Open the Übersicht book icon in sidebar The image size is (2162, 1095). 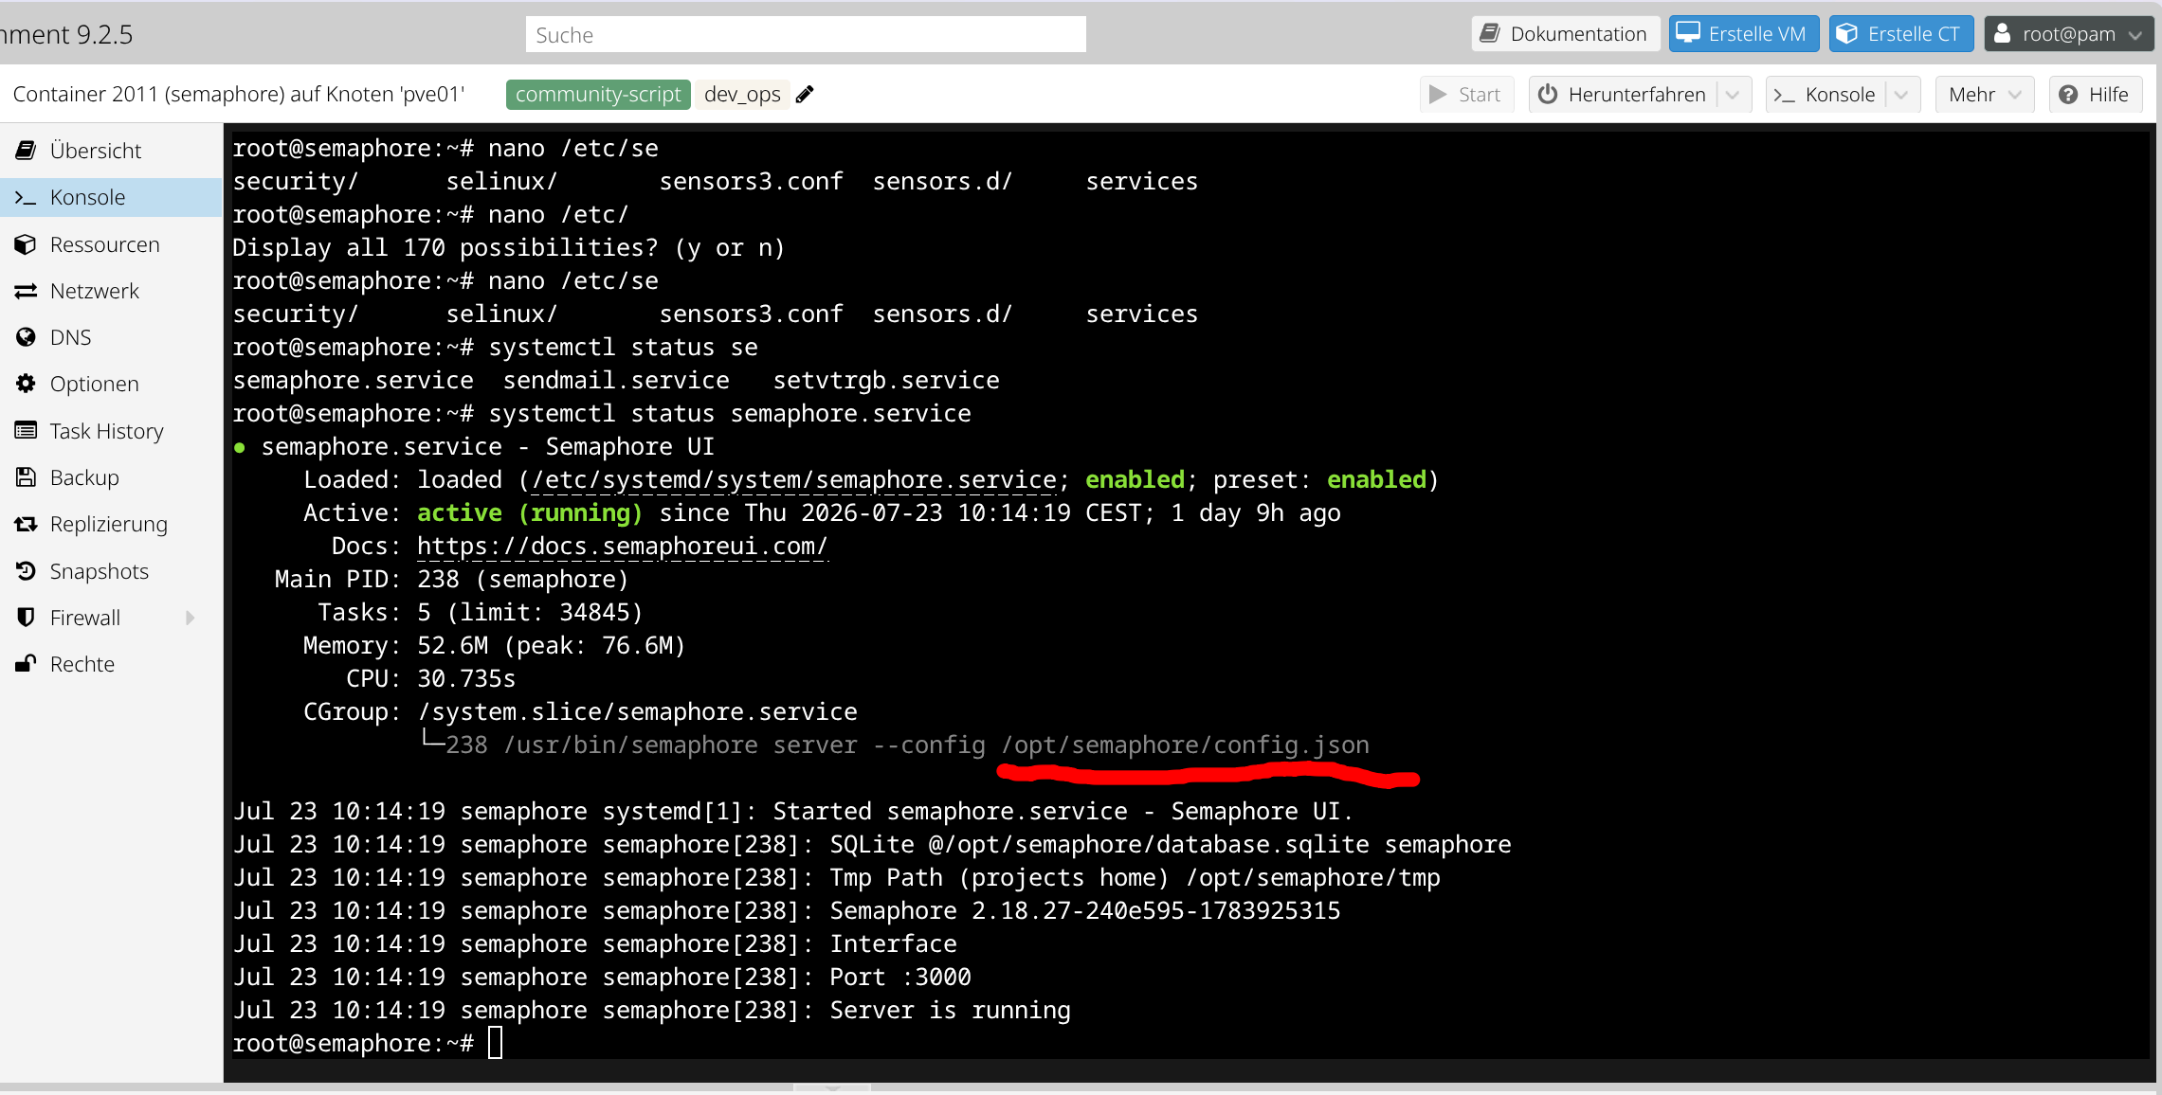[26, 151]
